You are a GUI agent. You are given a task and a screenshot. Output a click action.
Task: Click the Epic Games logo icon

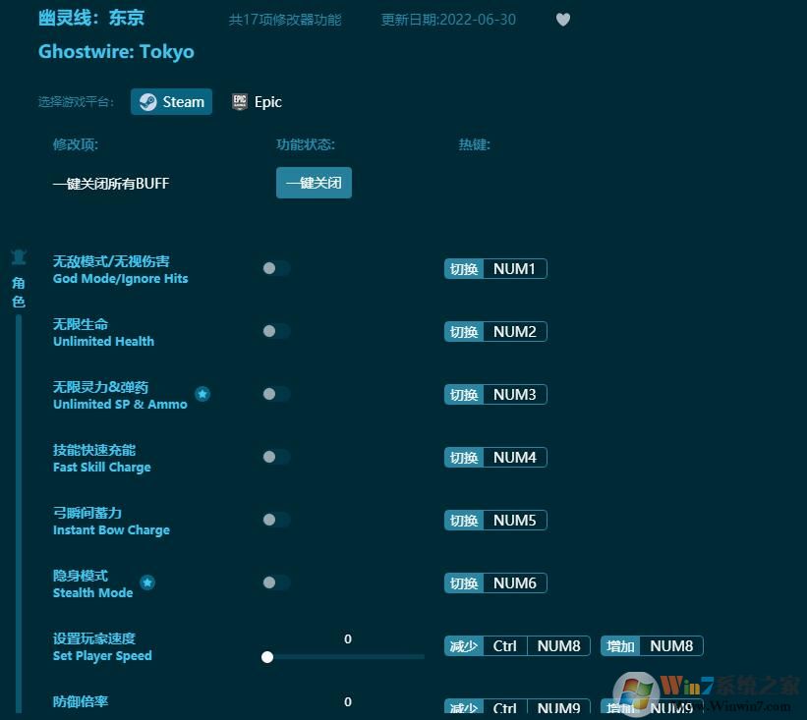click(x=239, y=101)
